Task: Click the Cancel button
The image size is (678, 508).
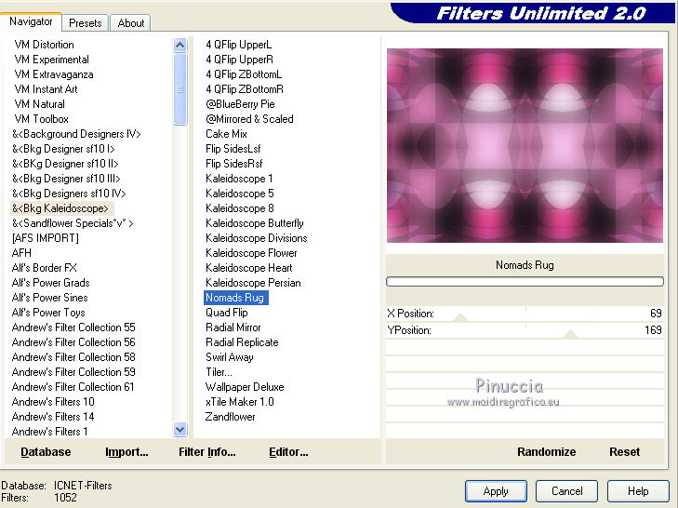Action: pyautogui.click(x=567, y=491)
